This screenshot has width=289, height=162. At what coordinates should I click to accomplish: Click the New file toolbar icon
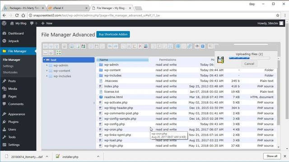tap(78, 46)
